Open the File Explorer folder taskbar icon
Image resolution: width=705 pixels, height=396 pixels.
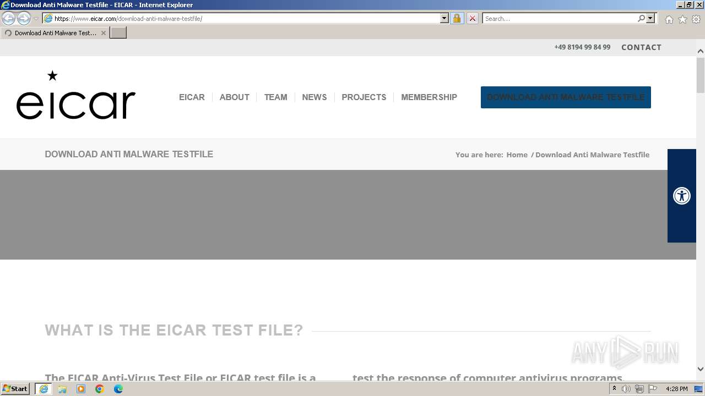[x=62, y=389]
